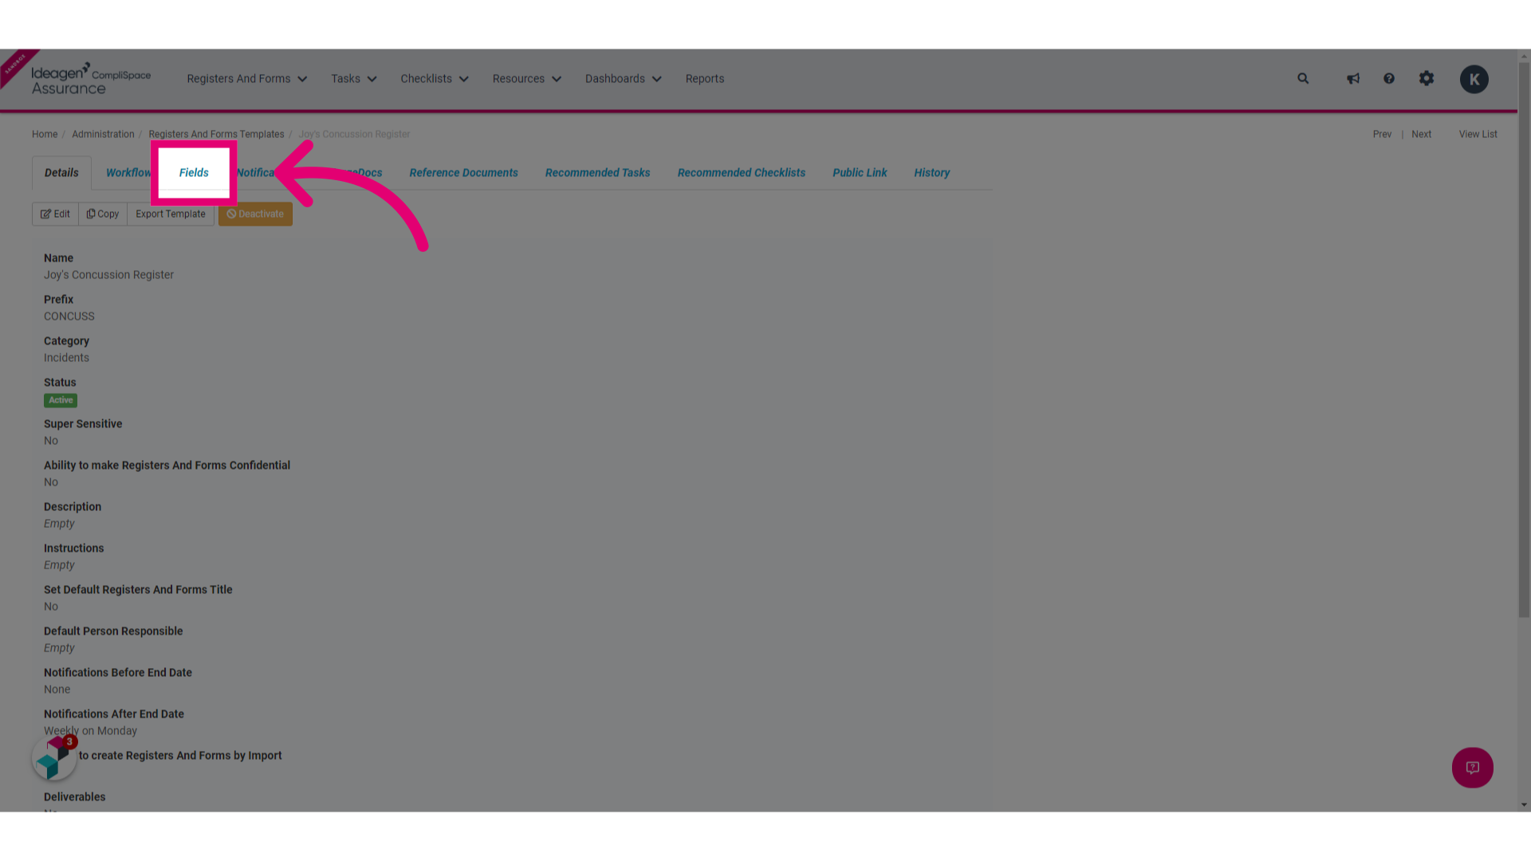
Task: Switch to the Public Link tab
Action: (860, 172)
